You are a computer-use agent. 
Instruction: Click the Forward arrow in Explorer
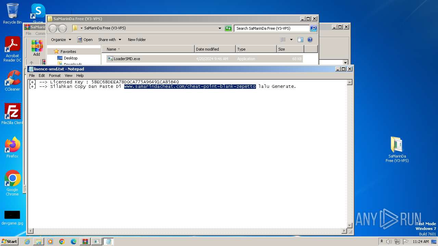(x=62, y=28)
